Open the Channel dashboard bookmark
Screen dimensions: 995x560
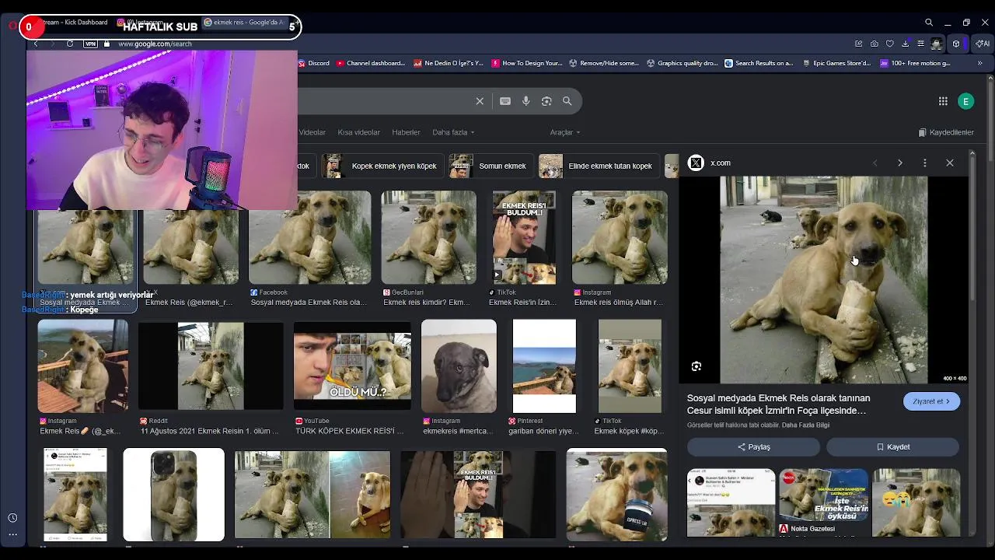coord(371,63)
